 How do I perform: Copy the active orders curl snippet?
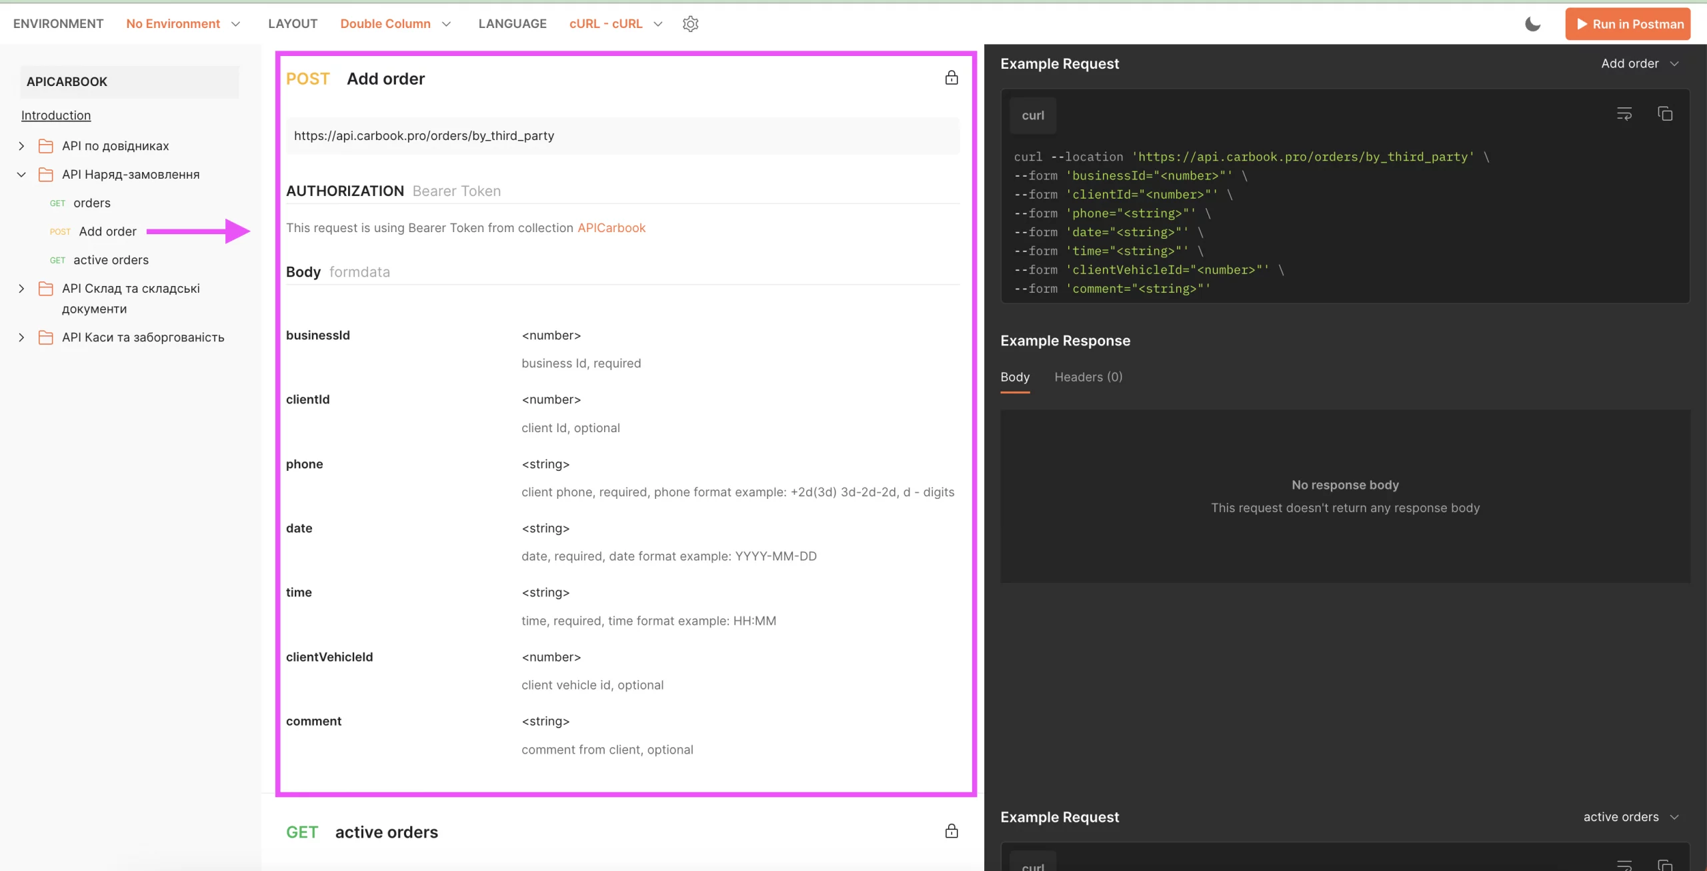[x=1665, y=864]
